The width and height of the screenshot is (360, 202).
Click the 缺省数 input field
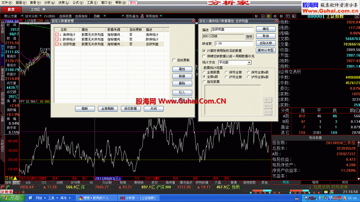[x=234, y=44]
